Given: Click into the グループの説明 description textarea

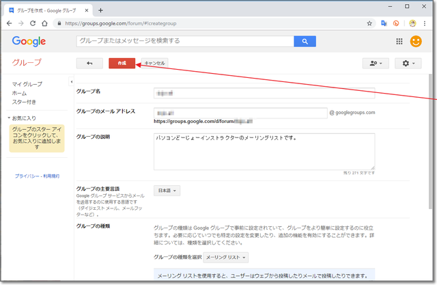Looking at the screenshot, I should [264, 150].
